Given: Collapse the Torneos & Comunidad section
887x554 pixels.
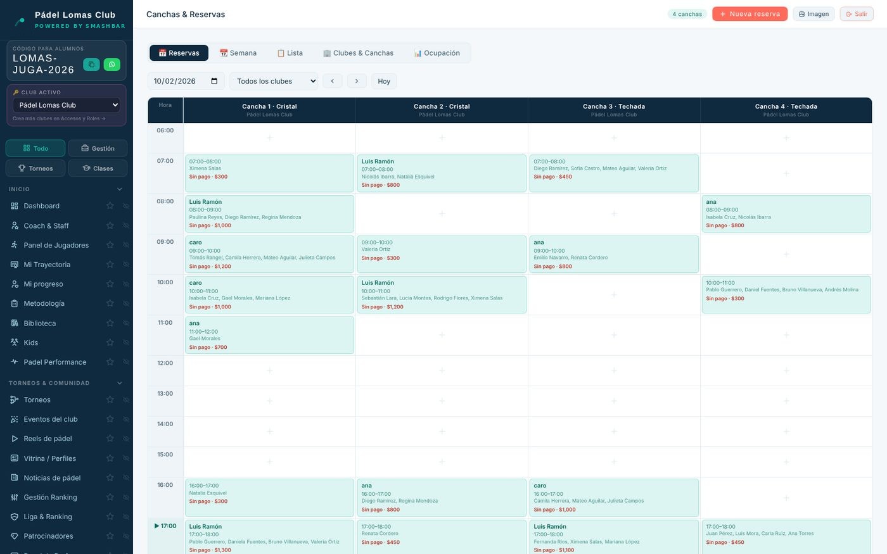Looking at the screenshot, I should (120, 383).
